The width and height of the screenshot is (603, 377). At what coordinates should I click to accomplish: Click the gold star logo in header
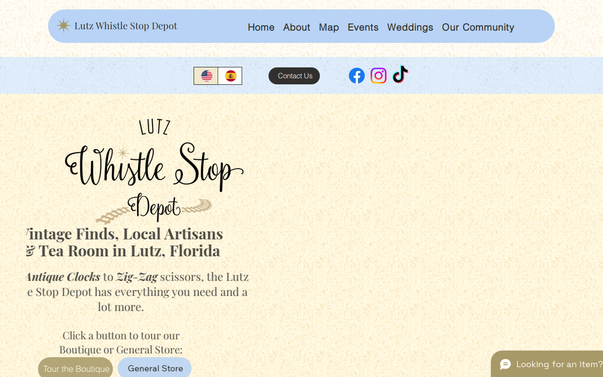(63, 25)
